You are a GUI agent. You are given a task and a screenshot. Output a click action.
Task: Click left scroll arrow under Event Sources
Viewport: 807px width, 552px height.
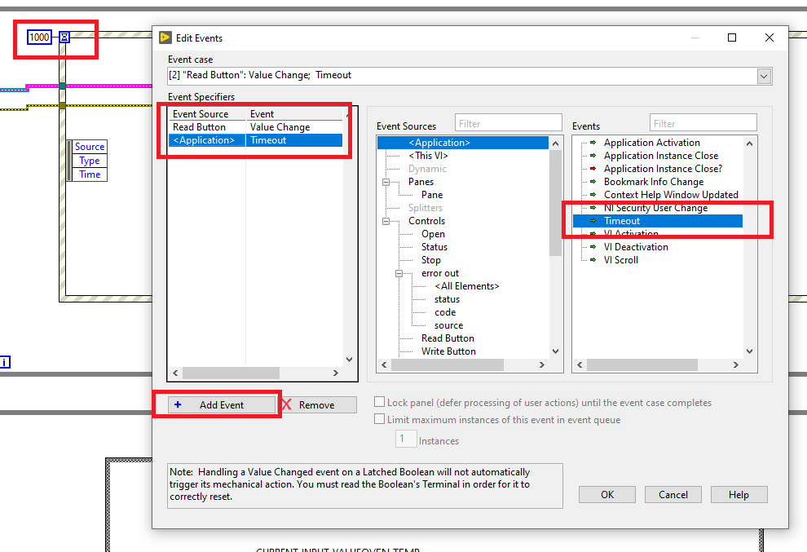tap(384, 364)
